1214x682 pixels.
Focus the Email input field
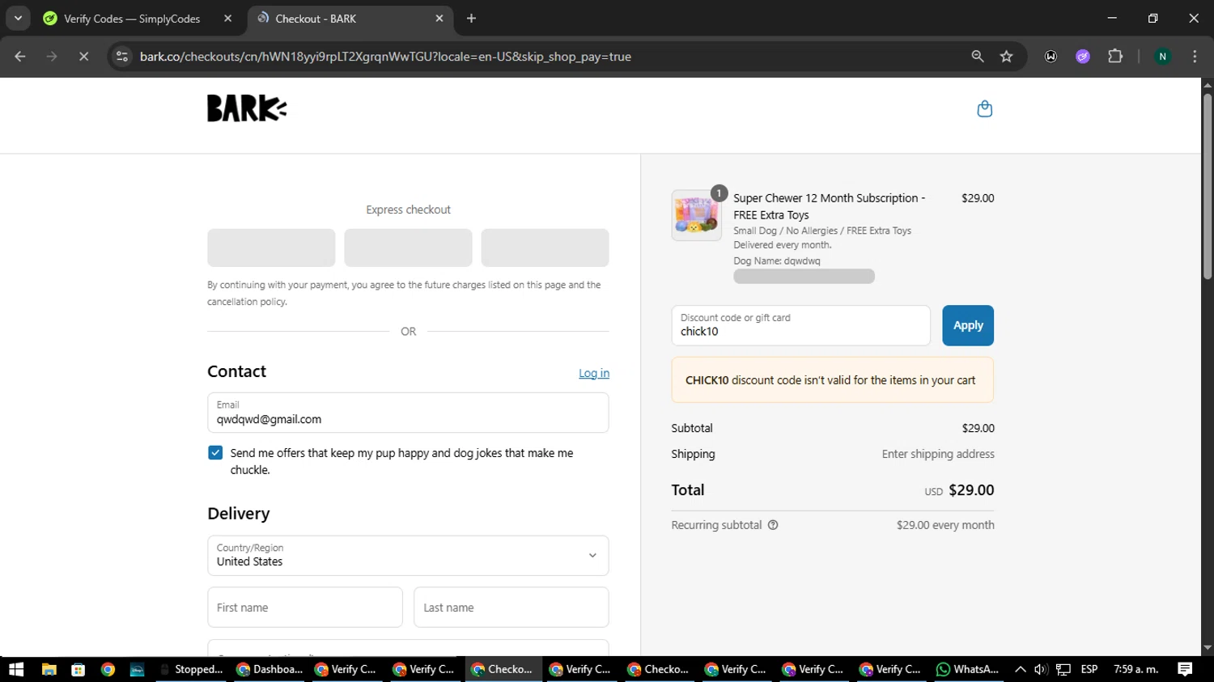(x=408, y=413)
